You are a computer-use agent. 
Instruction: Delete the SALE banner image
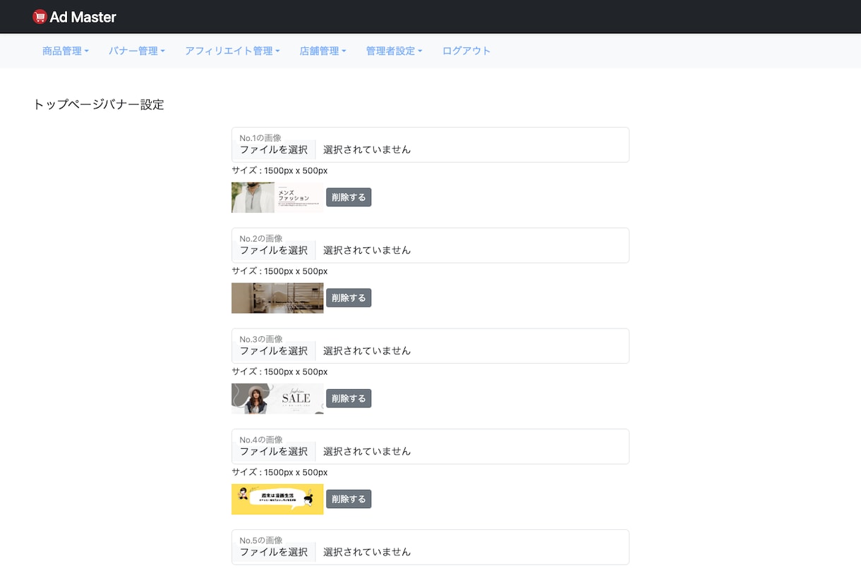point(349,399)
